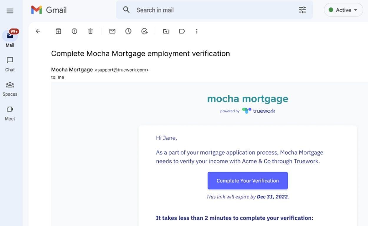The height and width of the screenshot is (226, 368).
Task: Open the More options three-dot menu
Action: [197, 31]
